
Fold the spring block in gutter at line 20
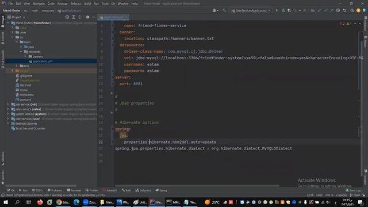pos(113,129)
